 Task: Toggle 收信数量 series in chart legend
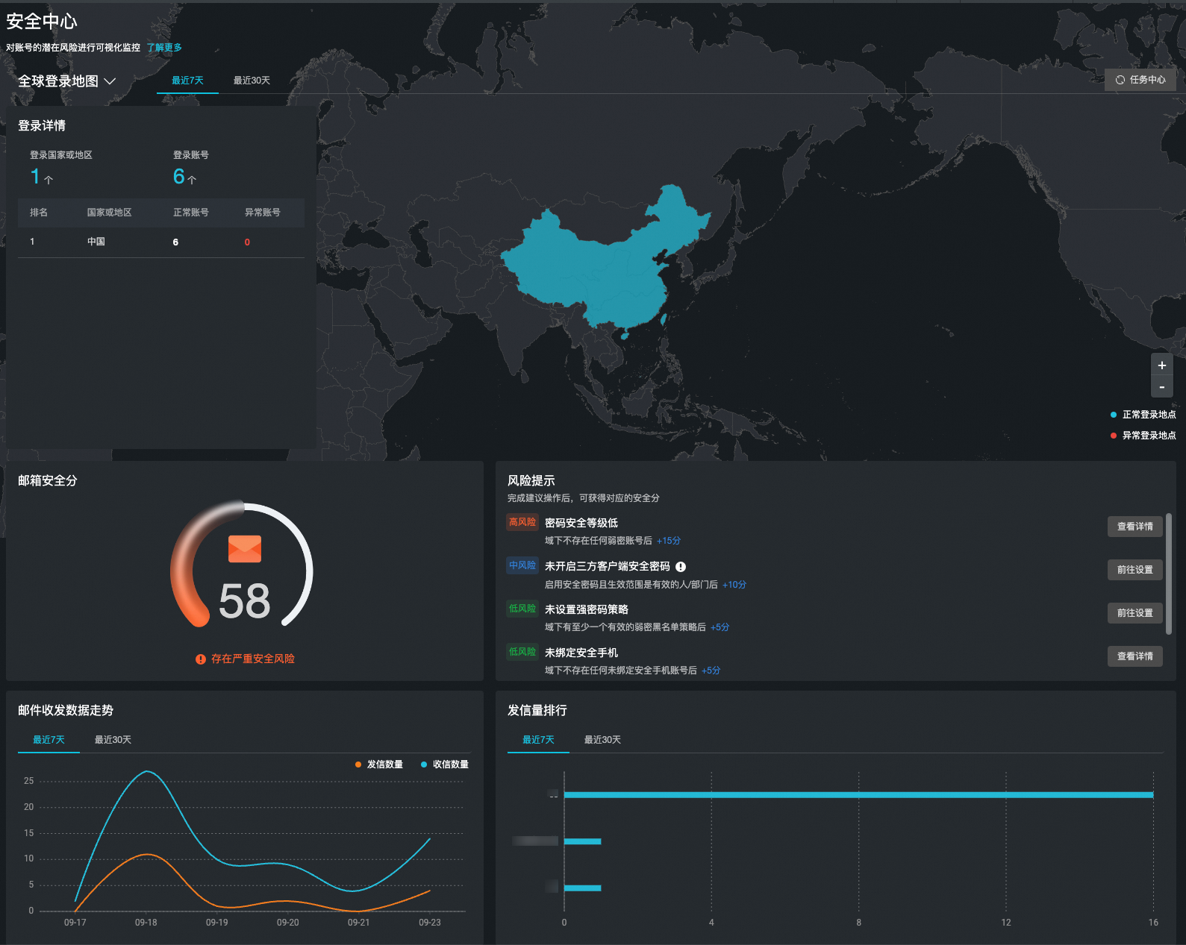pyautogui.click(x=445, y=765)
